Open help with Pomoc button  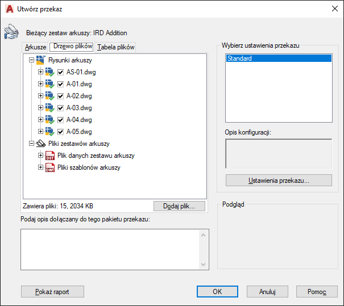(x=317, y=292)
